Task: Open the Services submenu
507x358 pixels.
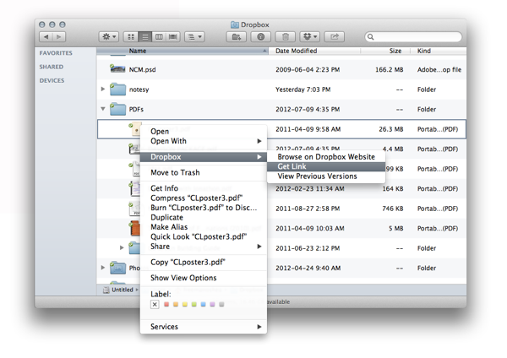Action: click(x=204, y=327)
